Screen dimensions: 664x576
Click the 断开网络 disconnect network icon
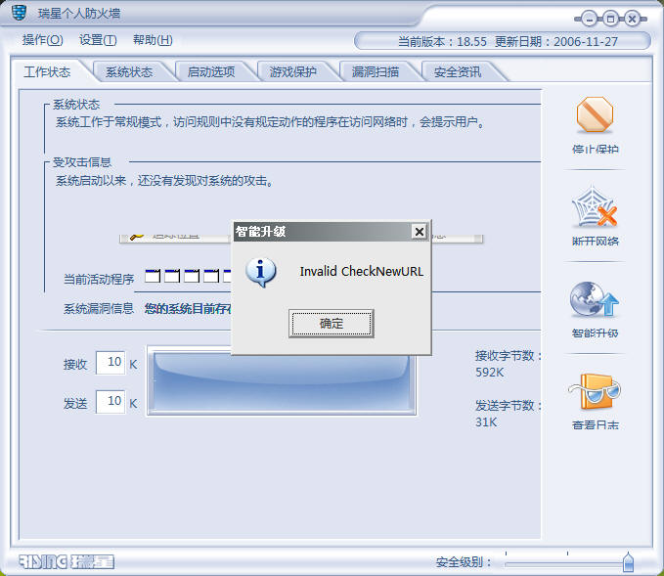click(x=595, y=207)
